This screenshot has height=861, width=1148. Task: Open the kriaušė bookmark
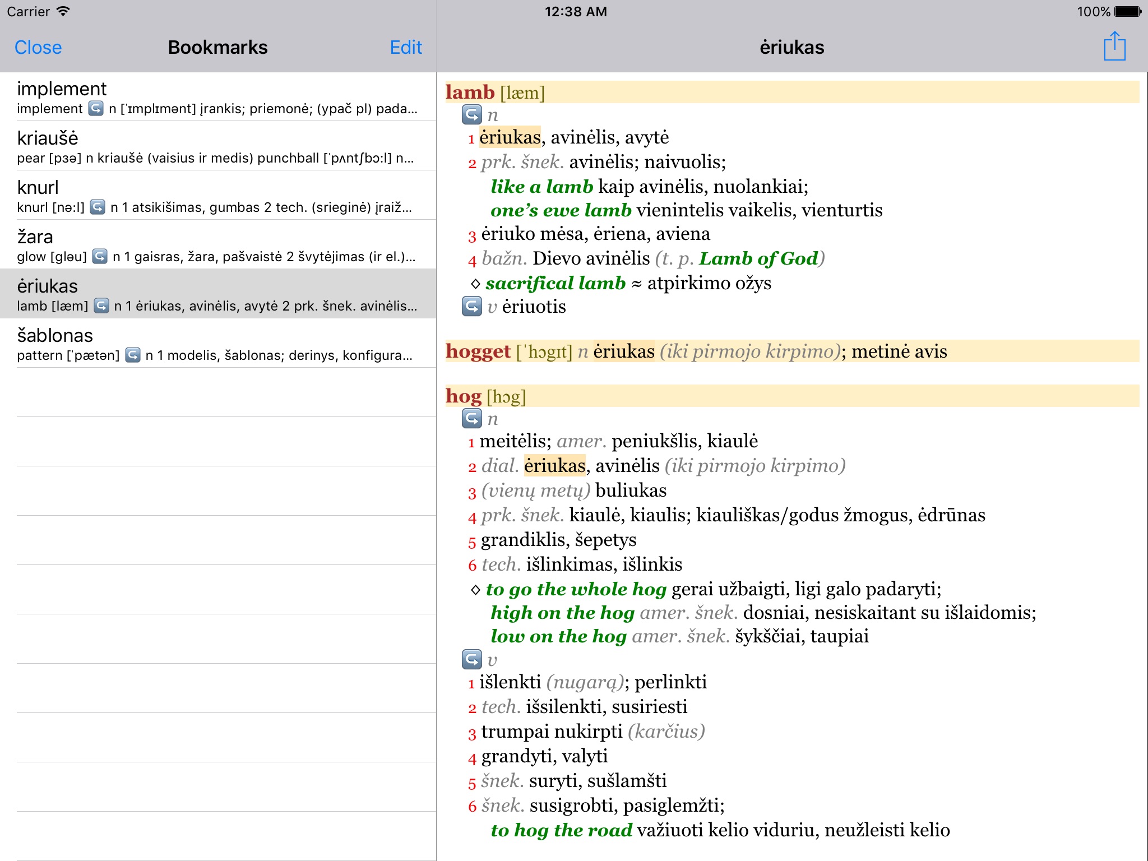tap(218, 146)
